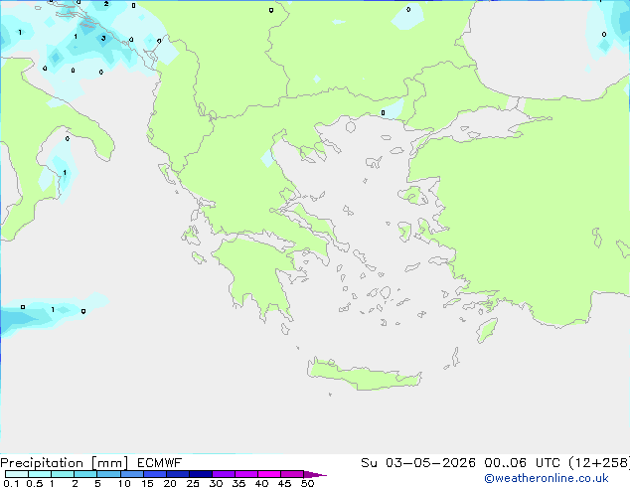Viewport: 630px width, 487px height.
Task: Click the '(12+258)' forecast offset text
Action: 599,463
